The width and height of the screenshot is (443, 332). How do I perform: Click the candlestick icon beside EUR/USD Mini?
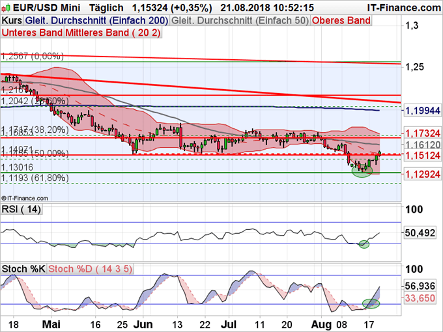pos(6,8)
